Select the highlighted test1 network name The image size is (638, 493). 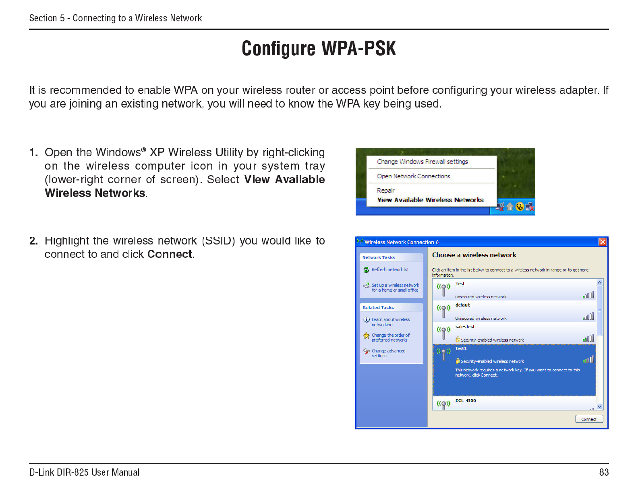[461, 348]
